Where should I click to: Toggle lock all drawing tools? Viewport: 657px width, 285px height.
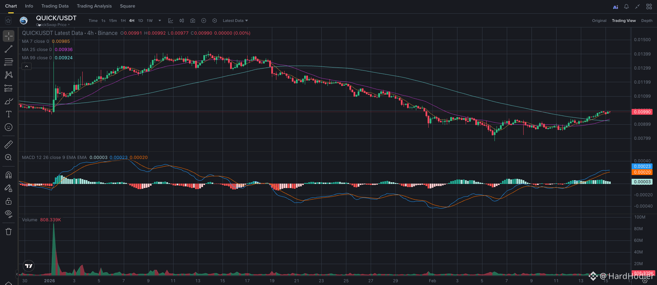point(9,201)
